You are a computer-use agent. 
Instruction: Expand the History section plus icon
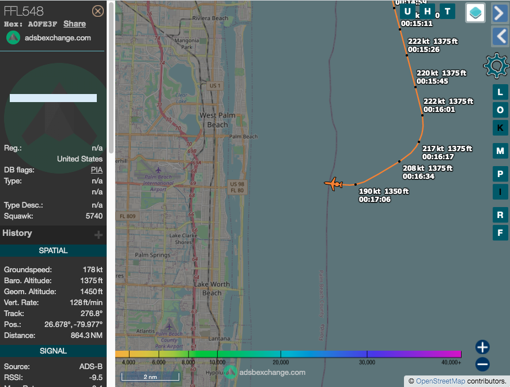tap(98, 234)
